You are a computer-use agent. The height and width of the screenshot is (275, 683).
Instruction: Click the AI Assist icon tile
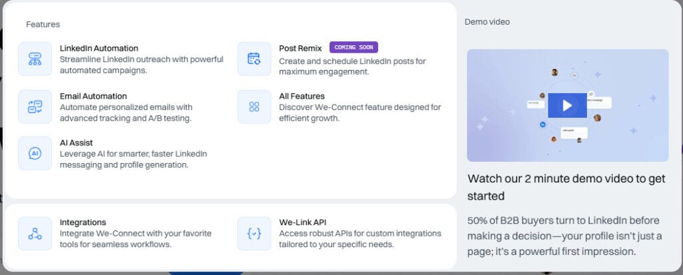coord(35,153)
